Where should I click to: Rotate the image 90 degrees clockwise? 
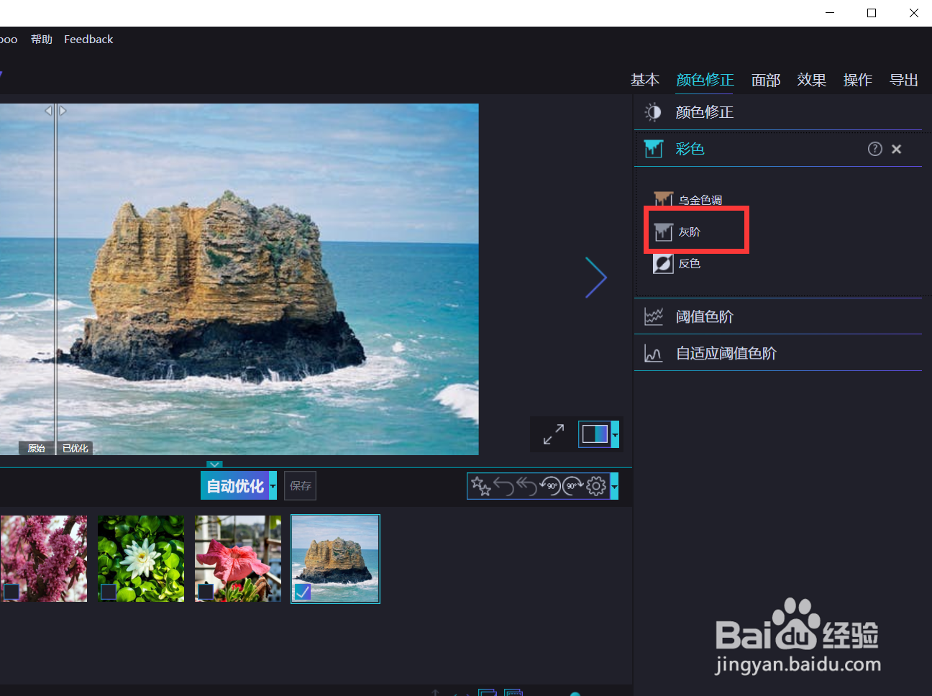(x=573, y=486)
